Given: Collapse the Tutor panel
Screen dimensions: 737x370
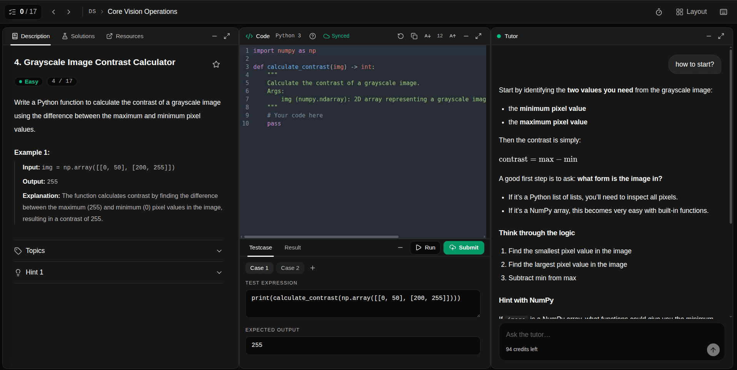Looking at the screenshot, I should tap(709, 36).
